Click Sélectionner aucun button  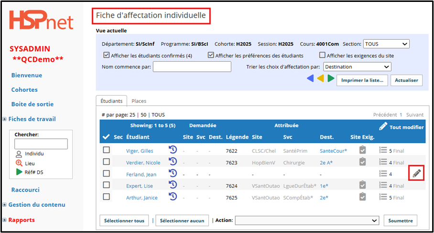[x=182, y=221]
